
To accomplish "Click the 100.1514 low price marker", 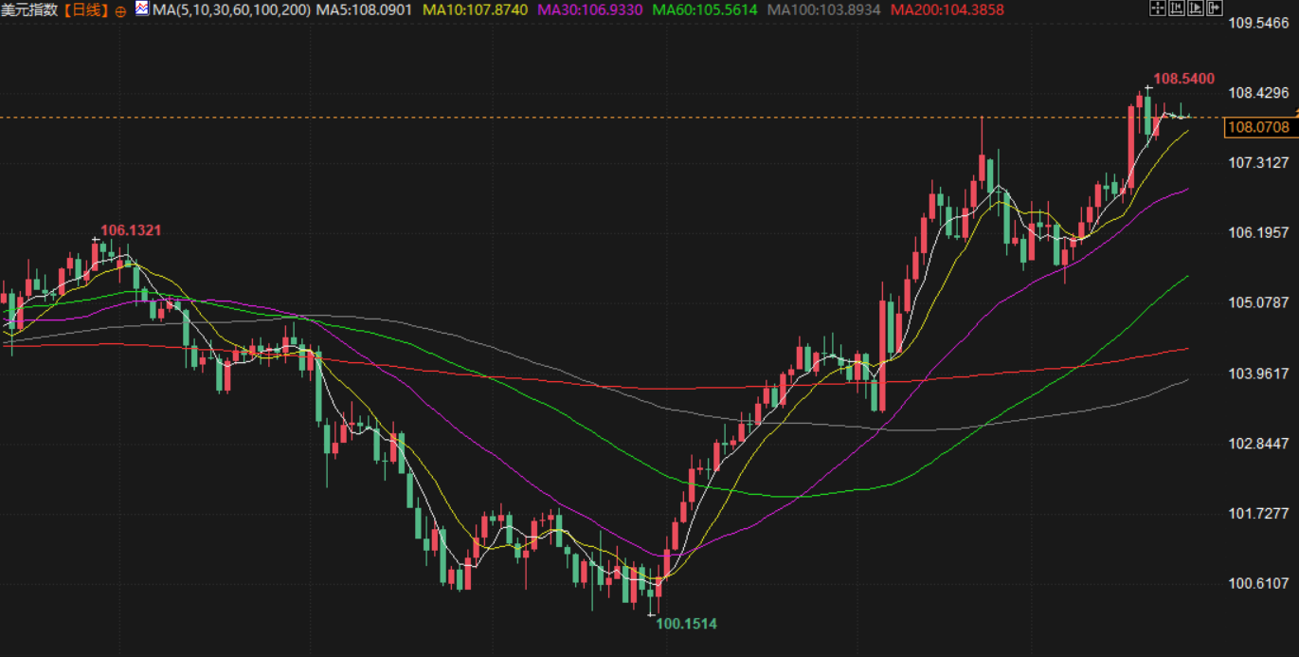I will click(x=686, y=624).
